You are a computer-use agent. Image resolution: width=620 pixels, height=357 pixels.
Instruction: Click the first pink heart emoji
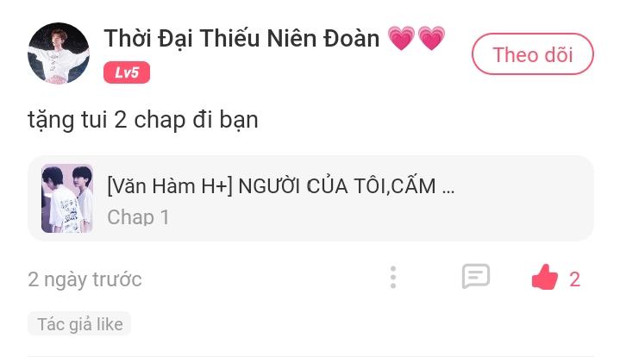coord(401,38)
